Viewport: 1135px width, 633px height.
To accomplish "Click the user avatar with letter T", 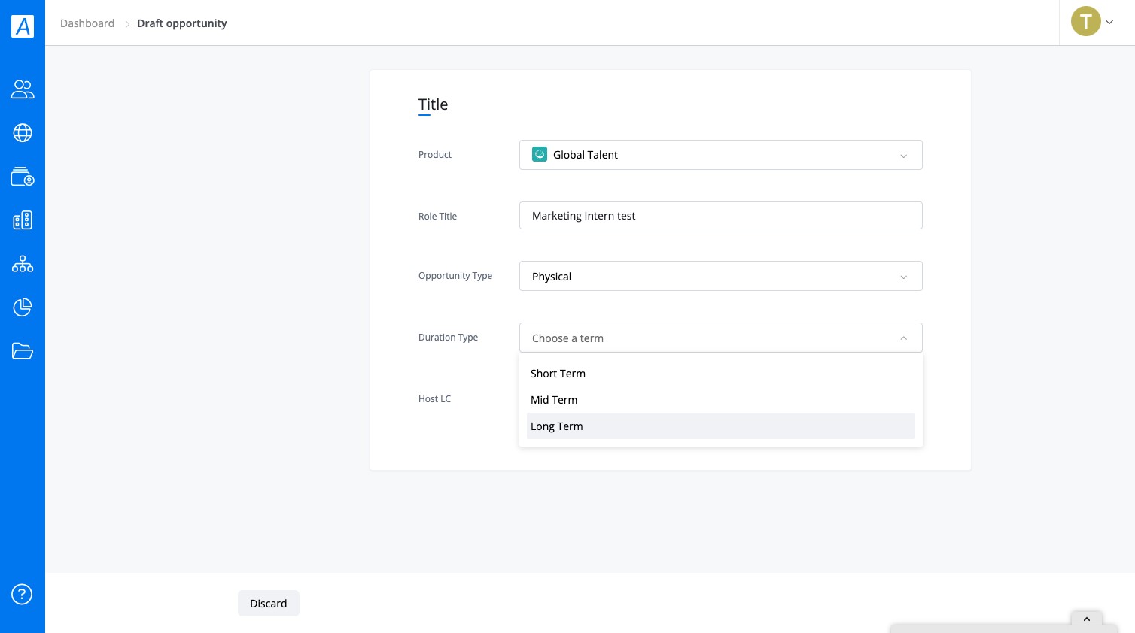I will [1085, 22].
